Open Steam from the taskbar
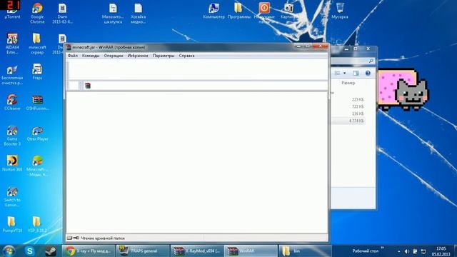The image size is (457, 257). tap(51, 251)
